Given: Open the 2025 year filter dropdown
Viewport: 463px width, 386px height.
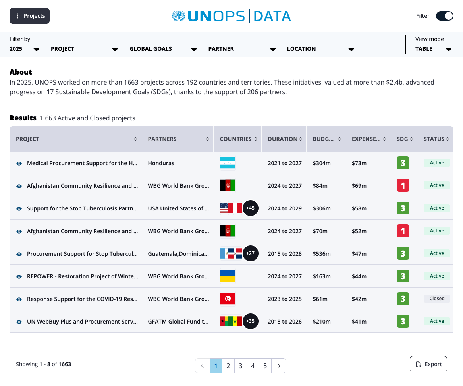Looking at the screenshot, I should pyautogui.click(x=25, y=49).
